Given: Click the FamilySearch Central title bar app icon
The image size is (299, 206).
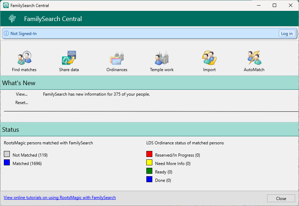Looking at the screenshot, I should pyautogui.click(x=6, y=5).
